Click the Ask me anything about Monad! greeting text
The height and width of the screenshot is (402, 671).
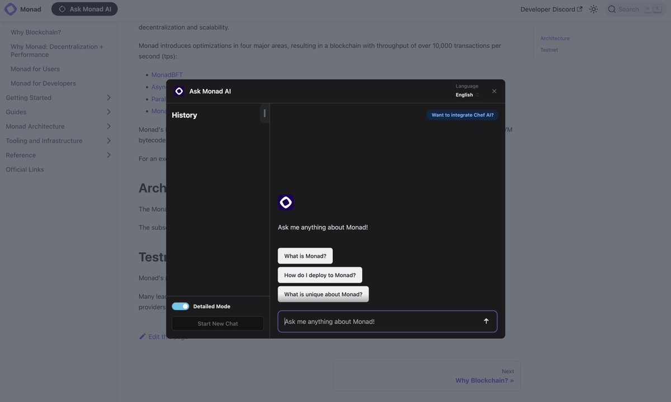coord(323,228)
